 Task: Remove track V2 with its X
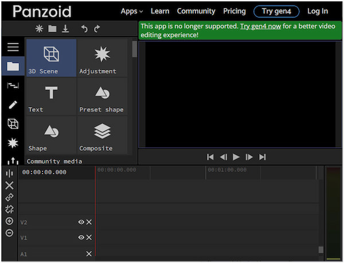[x=89, y=222]
